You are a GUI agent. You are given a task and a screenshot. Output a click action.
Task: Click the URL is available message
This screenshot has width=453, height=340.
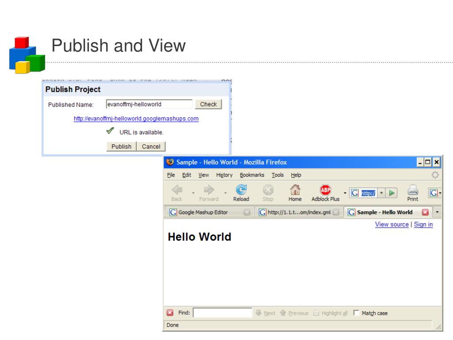pyautogui.click(x=142, y=132)
